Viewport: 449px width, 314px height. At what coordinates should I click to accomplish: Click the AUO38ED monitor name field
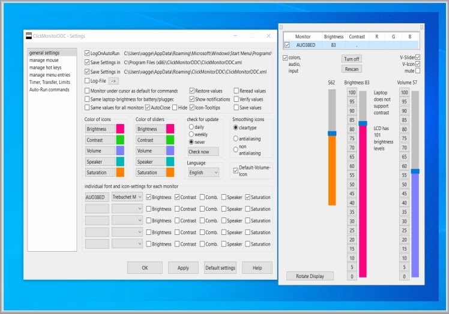[x=97, y=197]
